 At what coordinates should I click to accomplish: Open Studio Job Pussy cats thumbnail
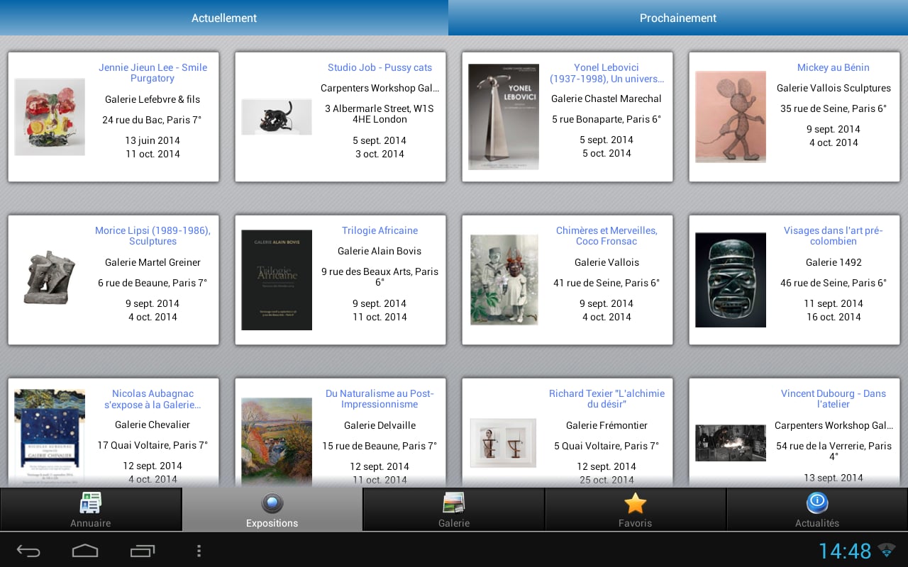tap(277, 117)
